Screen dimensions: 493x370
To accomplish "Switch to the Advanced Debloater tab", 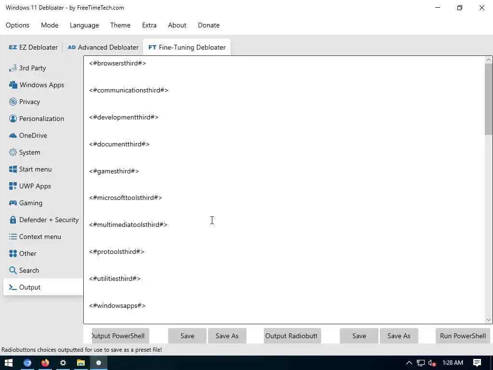I will tap(103, 47).
